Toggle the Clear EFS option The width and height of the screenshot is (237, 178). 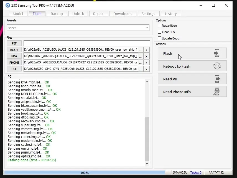(159, 32)
